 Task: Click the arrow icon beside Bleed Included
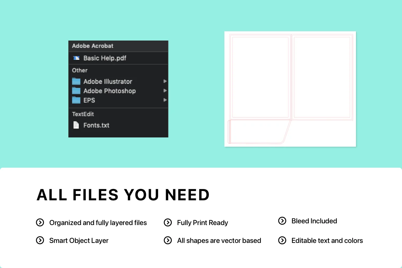tap(282, 221)
